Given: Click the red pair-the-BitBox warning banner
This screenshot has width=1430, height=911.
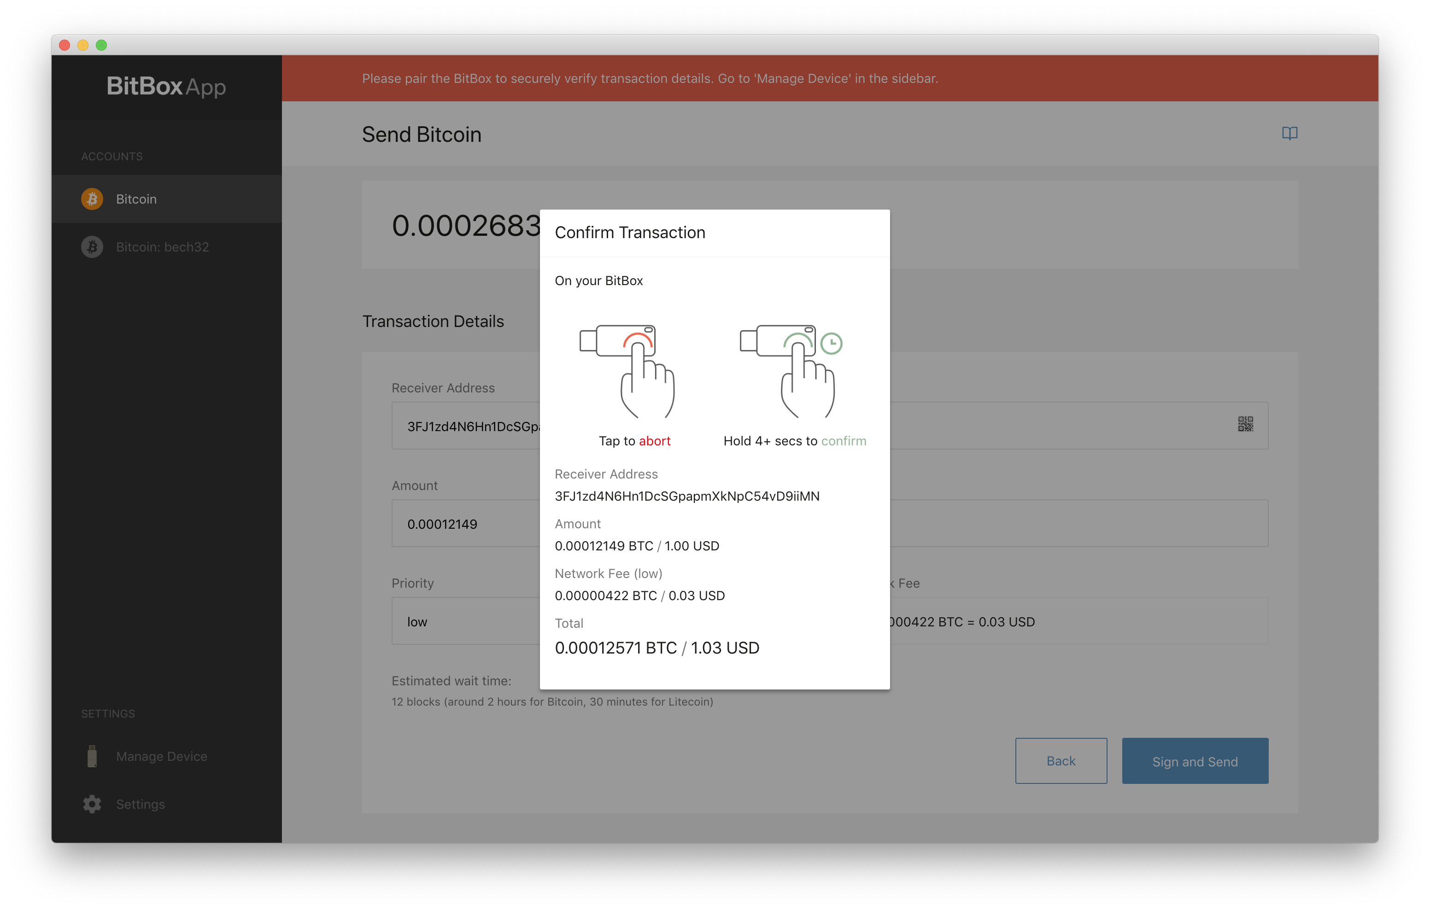Looking at the screenshot, I should pos(830,78).
